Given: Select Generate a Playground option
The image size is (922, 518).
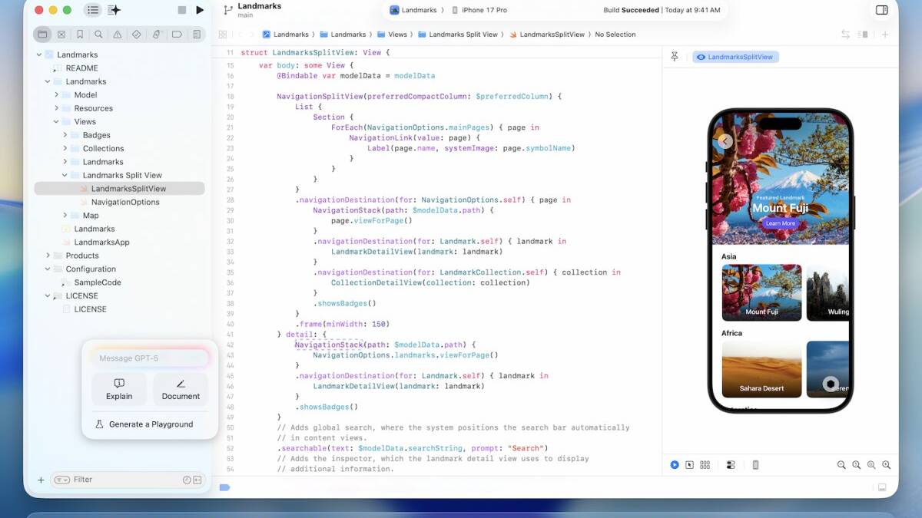Looking at the screenshot, I should point(150,424).
